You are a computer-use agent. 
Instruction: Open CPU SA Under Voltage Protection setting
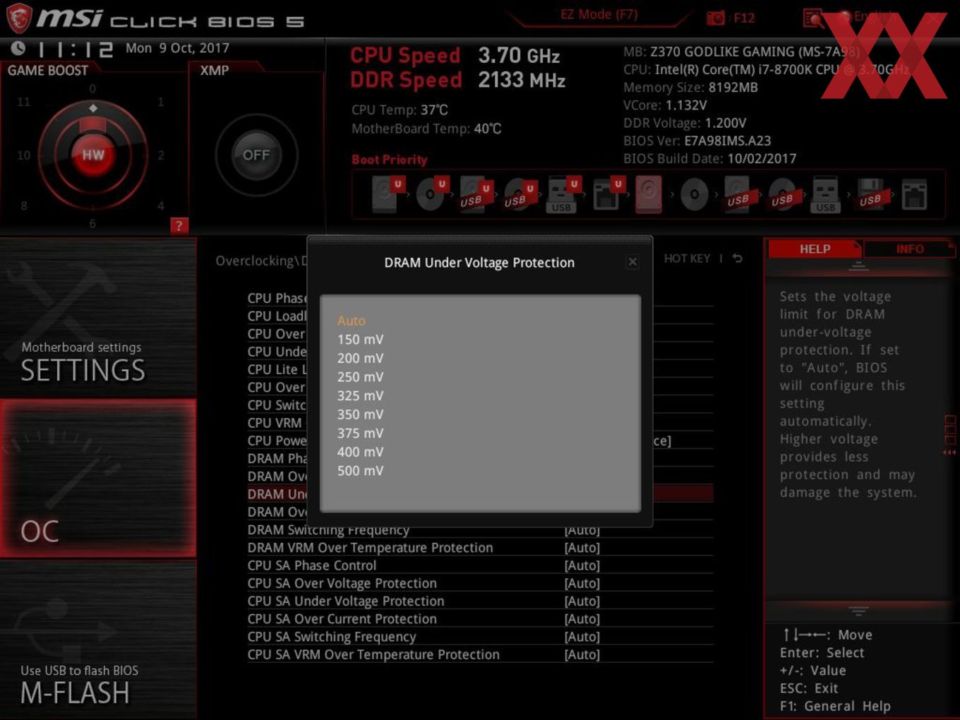pos(480,601)
